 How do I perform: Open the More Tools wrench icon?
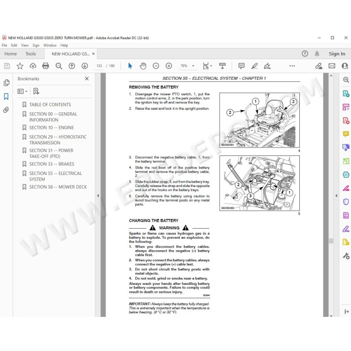pyautogui.click(x=346, y=256)
